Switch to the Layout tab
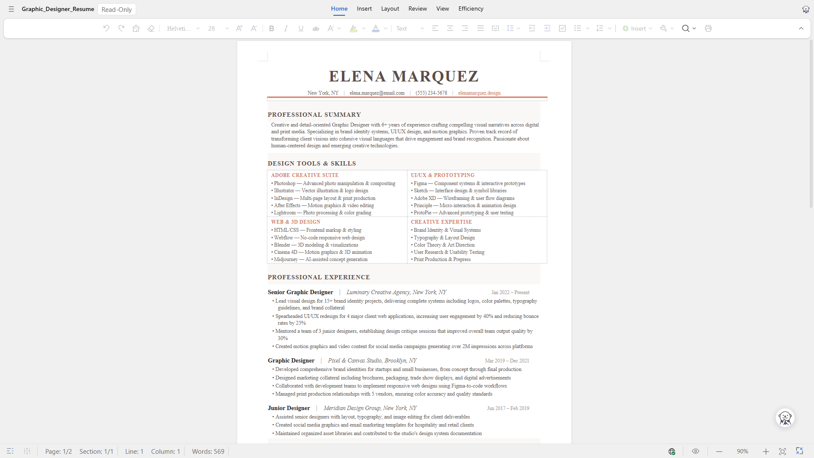The height and width of the screenshot is (458, 814). [390, 8]
